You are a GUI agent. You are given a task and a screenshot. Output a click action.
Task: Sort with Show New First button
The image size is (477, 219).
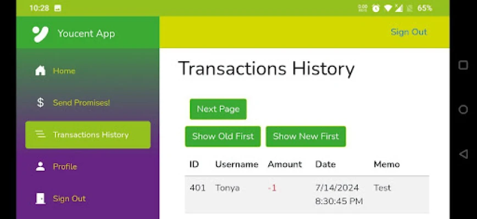click(306, 136)
